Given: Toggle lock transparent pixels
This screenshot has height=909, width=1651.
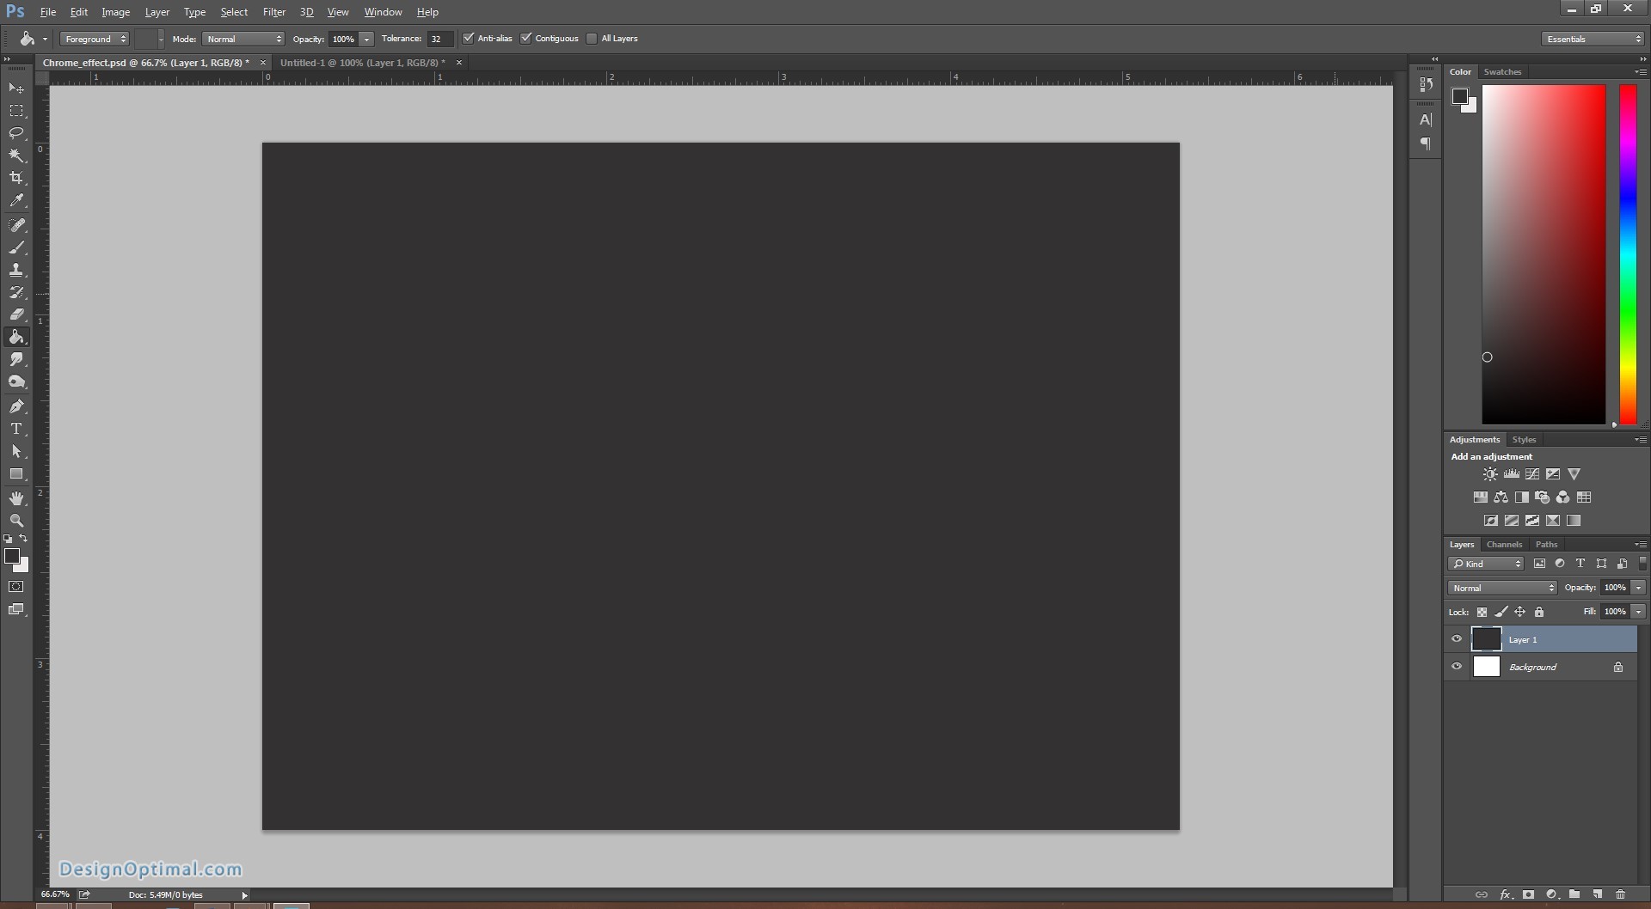Looking at the screenshot, I should tap(1482, 613).
